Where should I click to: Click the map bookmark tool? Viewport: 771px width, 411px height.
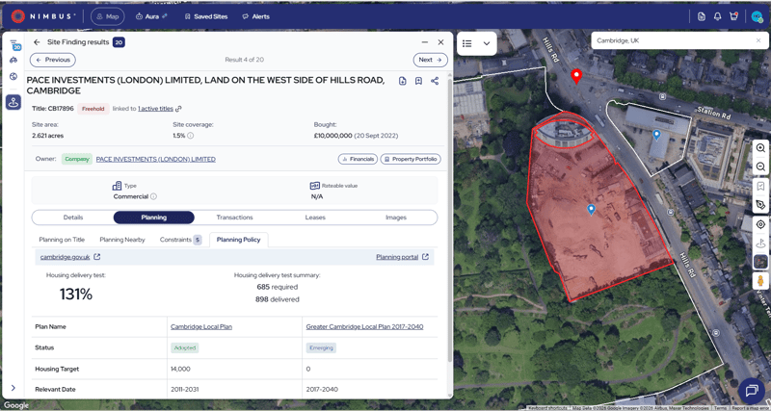[x=760, y=187]
